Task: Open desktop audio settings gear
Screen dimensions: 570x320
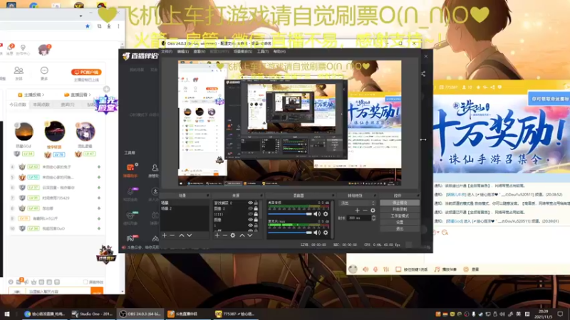Action: 326,214
